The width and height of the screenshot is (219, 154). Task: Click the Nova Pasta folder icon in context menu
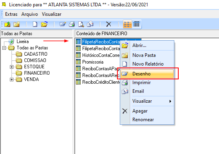click(125, 55)
